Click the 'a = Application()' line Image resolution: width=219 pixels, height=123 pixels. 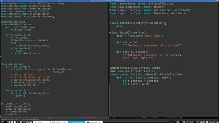click(x=17, y=112)
